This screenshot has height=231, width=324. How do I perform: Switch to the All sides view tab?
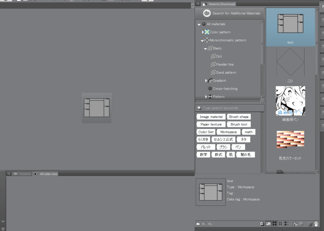tap(46, 174)
